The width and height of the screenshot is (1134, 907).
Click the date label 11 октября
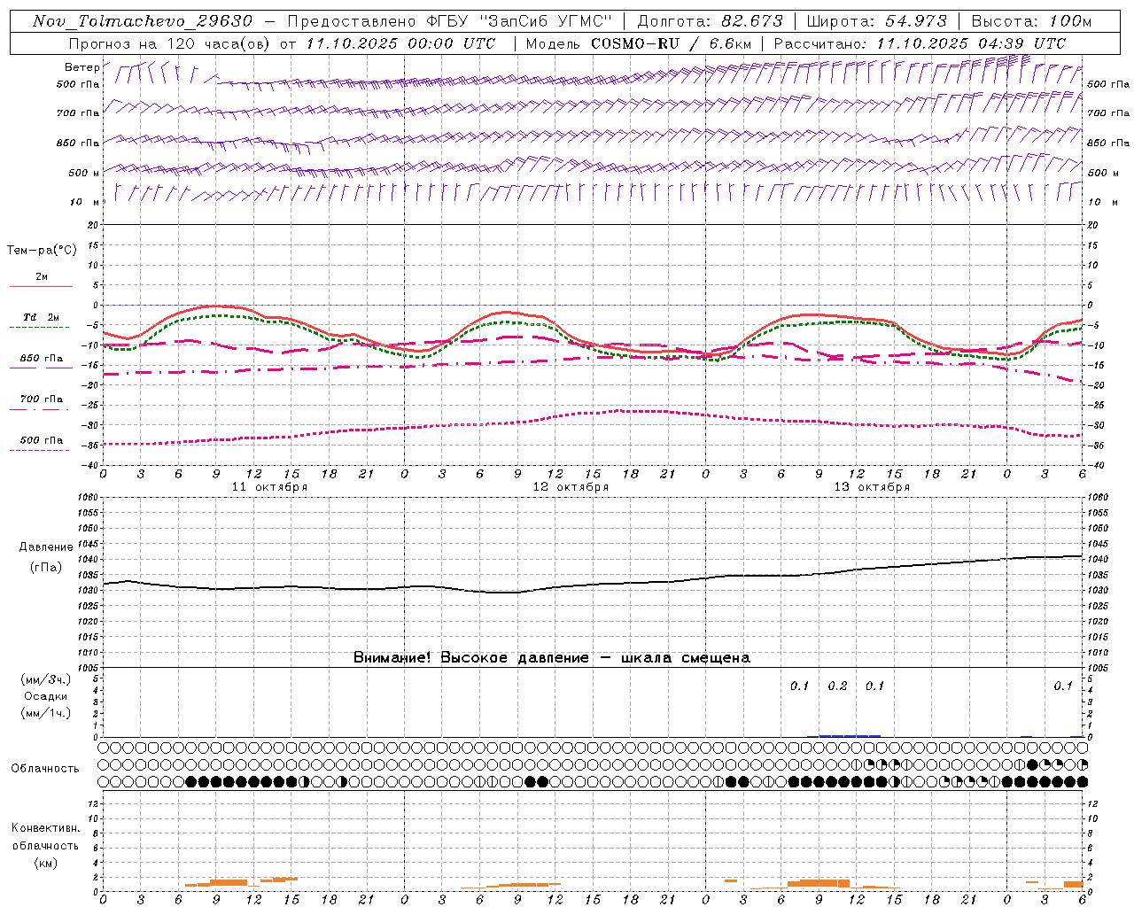point(270,487)
